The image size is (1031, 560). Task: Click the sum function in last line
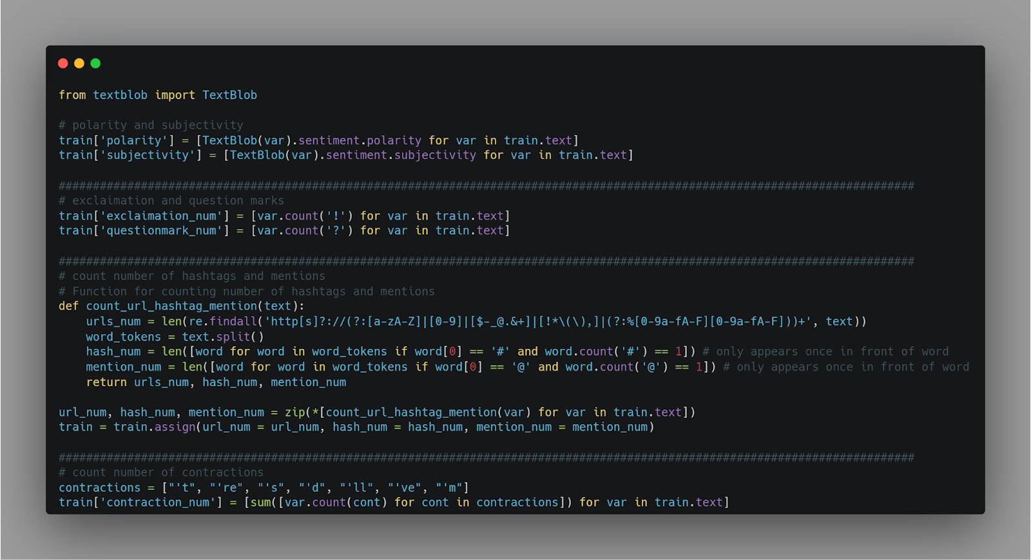(260, 502)
